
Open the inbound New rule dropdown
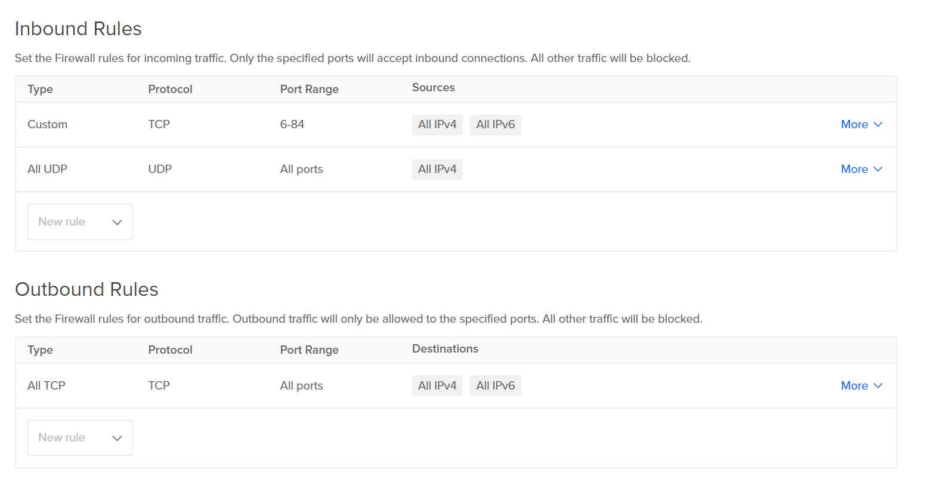click(x=80, y=222)
